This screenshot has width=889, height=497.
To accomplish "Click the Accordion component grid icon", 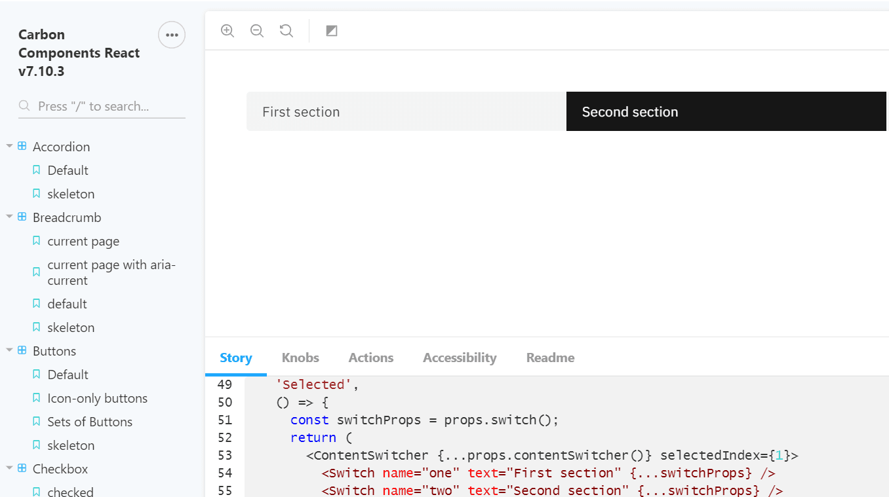I will coord(22,146).
